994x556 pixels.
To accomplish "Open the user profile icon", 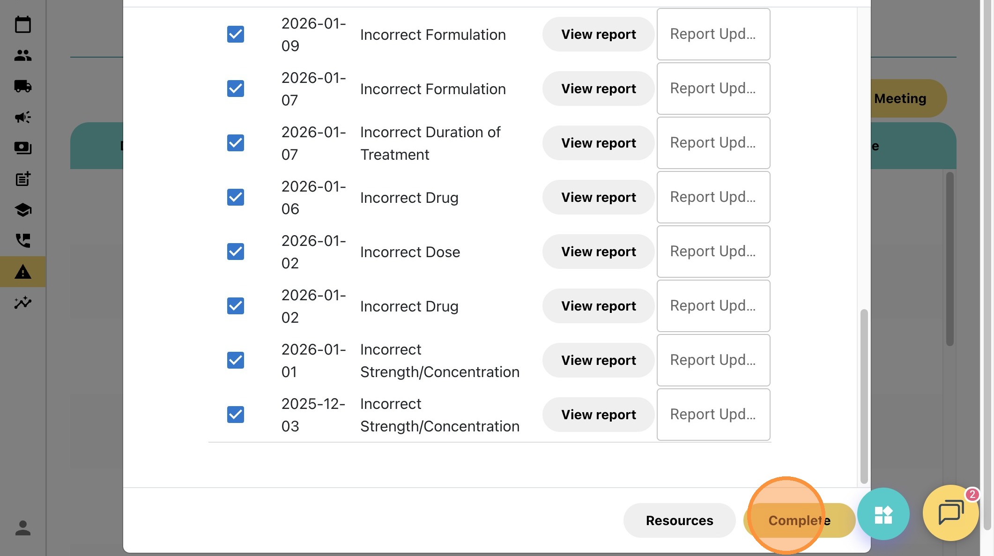I will pyautogui.click(x=22, y=528).
